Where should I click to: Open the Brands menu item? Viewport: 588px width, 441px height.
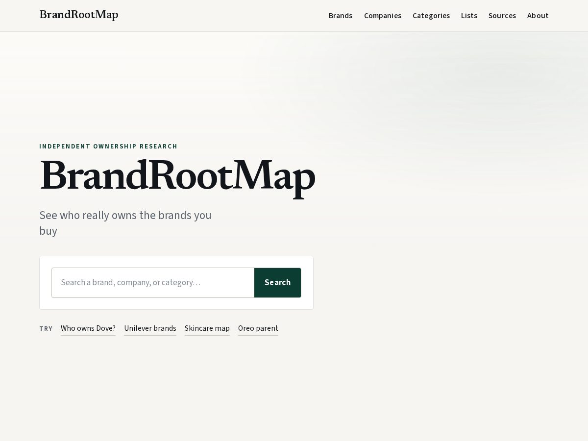[x=341, y=16]
